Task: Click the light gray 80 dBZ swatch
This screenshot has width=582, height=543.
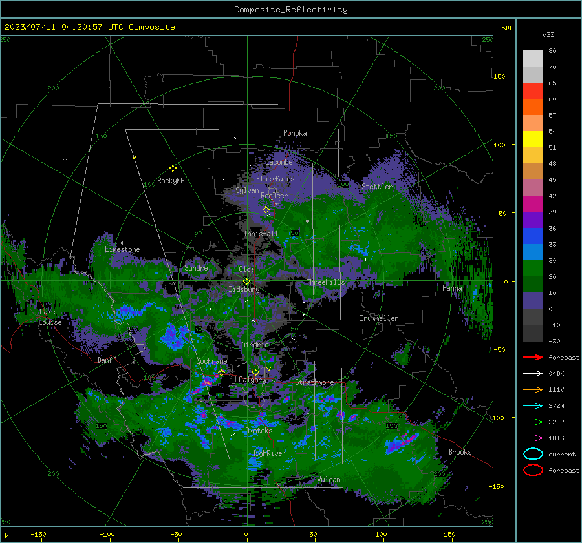Action: [x=533, y=58]
